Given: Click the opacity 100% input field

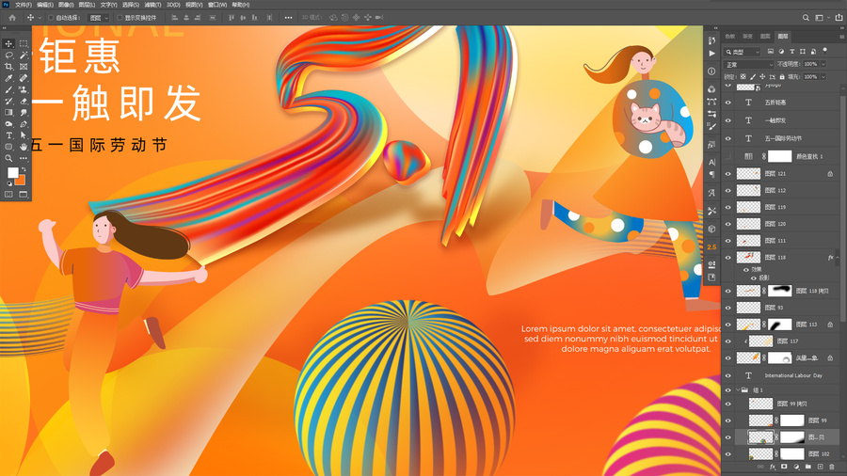Looking at the screenshot, I should coord(811,64).
